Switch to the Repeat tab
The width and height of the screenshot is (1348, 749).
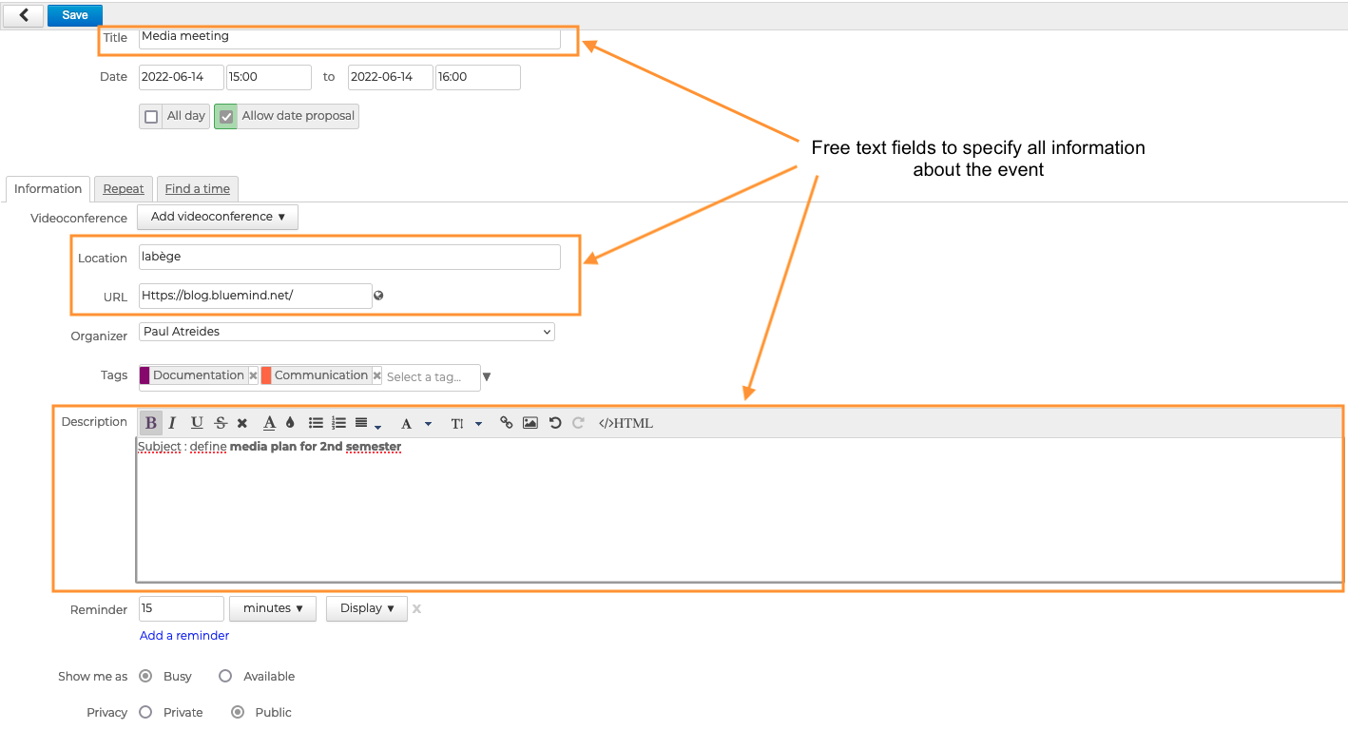tap(124, 189)
